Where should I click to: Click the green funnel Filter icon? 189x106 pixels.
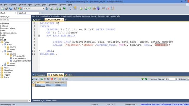pyautogui.click(x=142, y=79)
